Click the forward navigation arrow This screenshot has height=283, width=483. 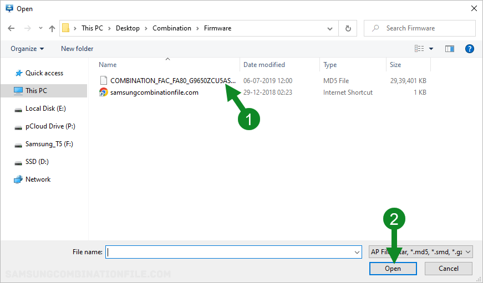coord(28,28)
